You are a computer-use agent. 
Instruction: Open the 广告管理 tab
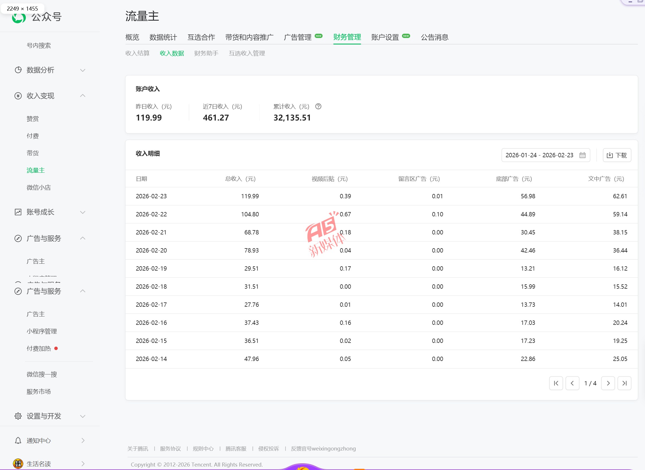point(298,37)
